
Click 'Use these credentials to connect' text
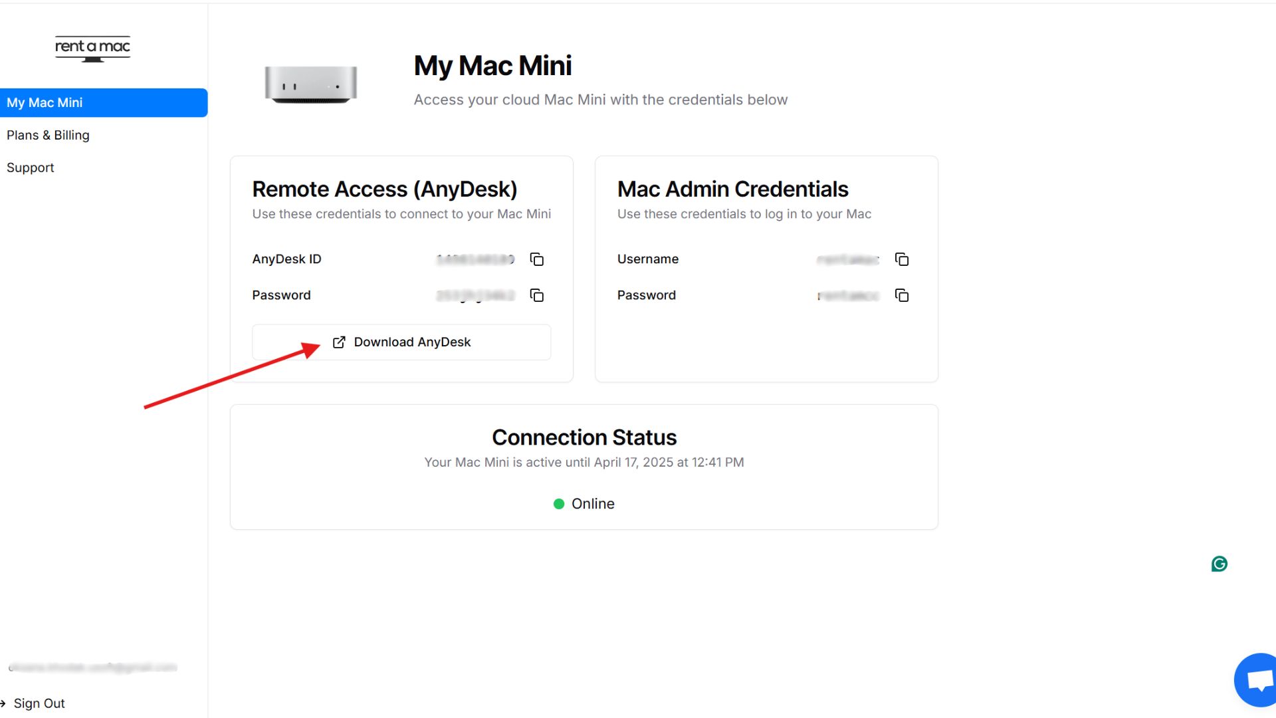[401, 214]
